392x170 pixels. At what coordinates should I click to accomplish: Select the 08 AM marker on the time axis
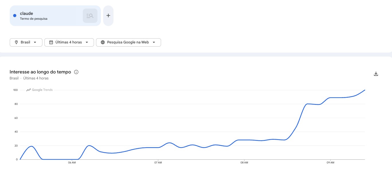click(x=244, y=163)
